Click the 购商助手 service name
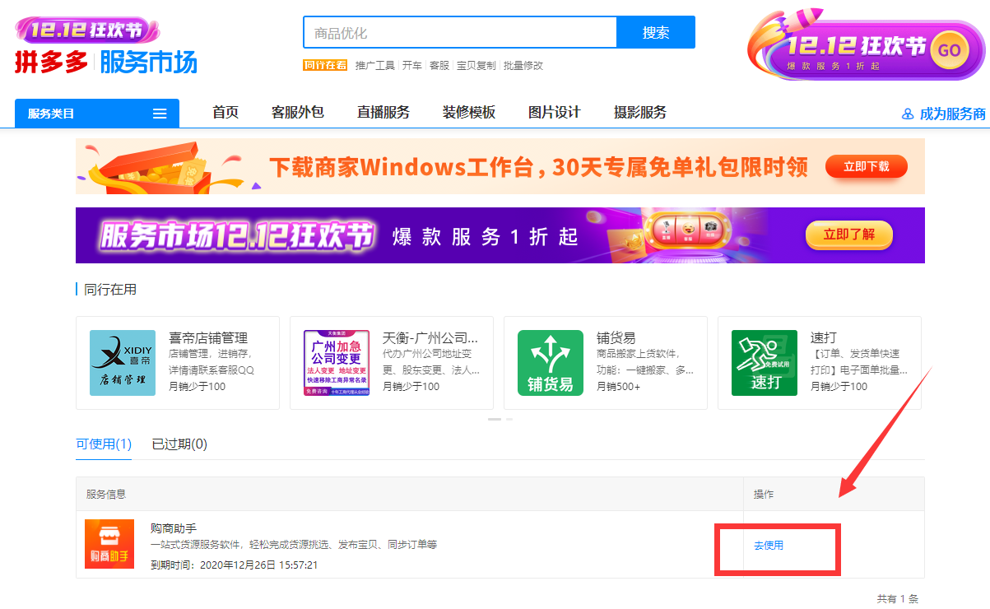The image size is (990, 609). pos(174,528)
